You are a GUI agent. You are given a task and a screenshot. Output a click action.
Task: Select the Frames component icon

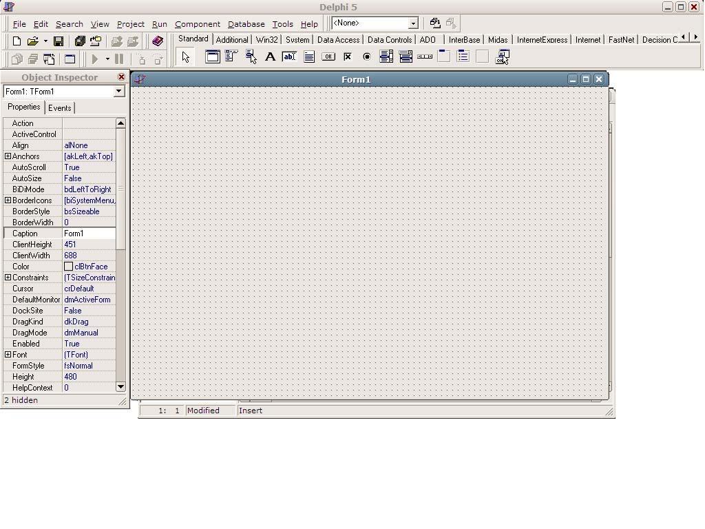[212, 56]
